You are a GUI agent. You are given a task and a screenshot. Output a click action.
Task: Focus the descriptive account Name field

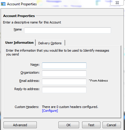click(67, 30)
